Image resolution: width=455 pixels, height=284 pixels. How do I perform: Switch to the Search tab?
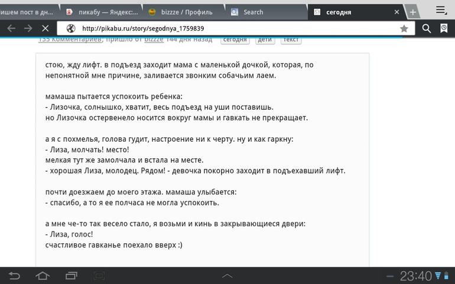(266, 12)
